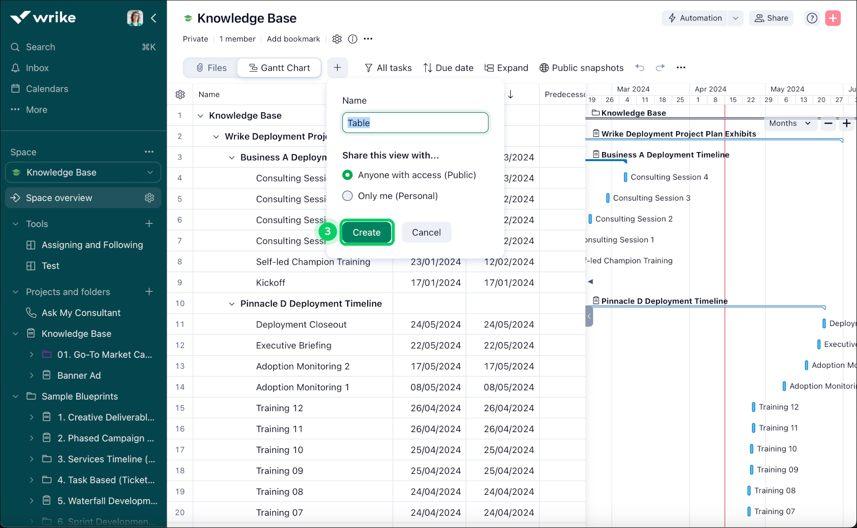
Task: Click the minus zoom control on the Gantt
Action: pyautogui.click(x=828, y=123)
